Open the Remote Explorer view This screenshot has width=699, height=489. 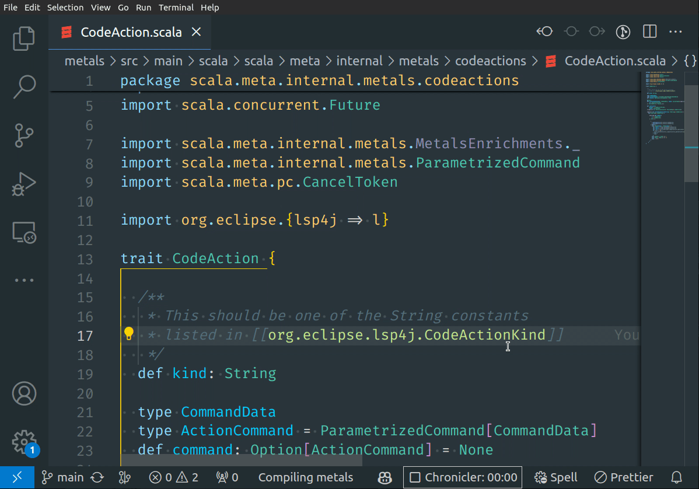click(x=24, y=232)
